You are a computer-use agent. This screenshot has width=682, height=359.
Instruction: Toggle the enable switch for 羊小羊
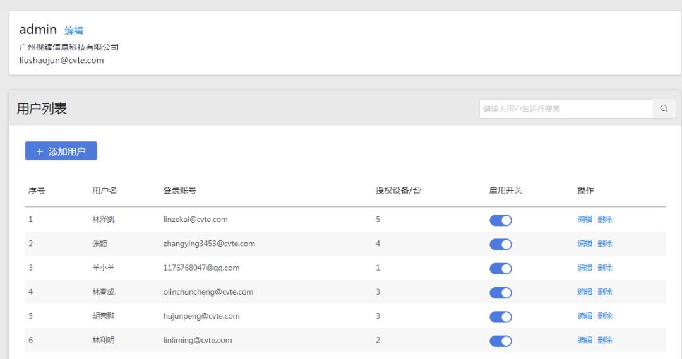pyautogui.click(x=500, y=268)
